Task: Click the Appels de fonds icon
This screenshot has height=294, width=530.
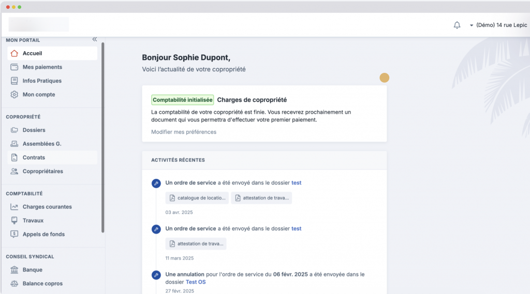Action: tap(14, 234)
